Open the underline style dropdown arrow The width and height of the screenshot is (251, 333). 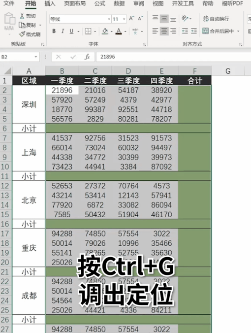(79, 32)
